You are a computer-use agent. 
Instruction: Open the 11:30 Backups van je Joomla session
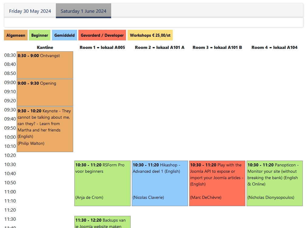(x=102, y=222)
